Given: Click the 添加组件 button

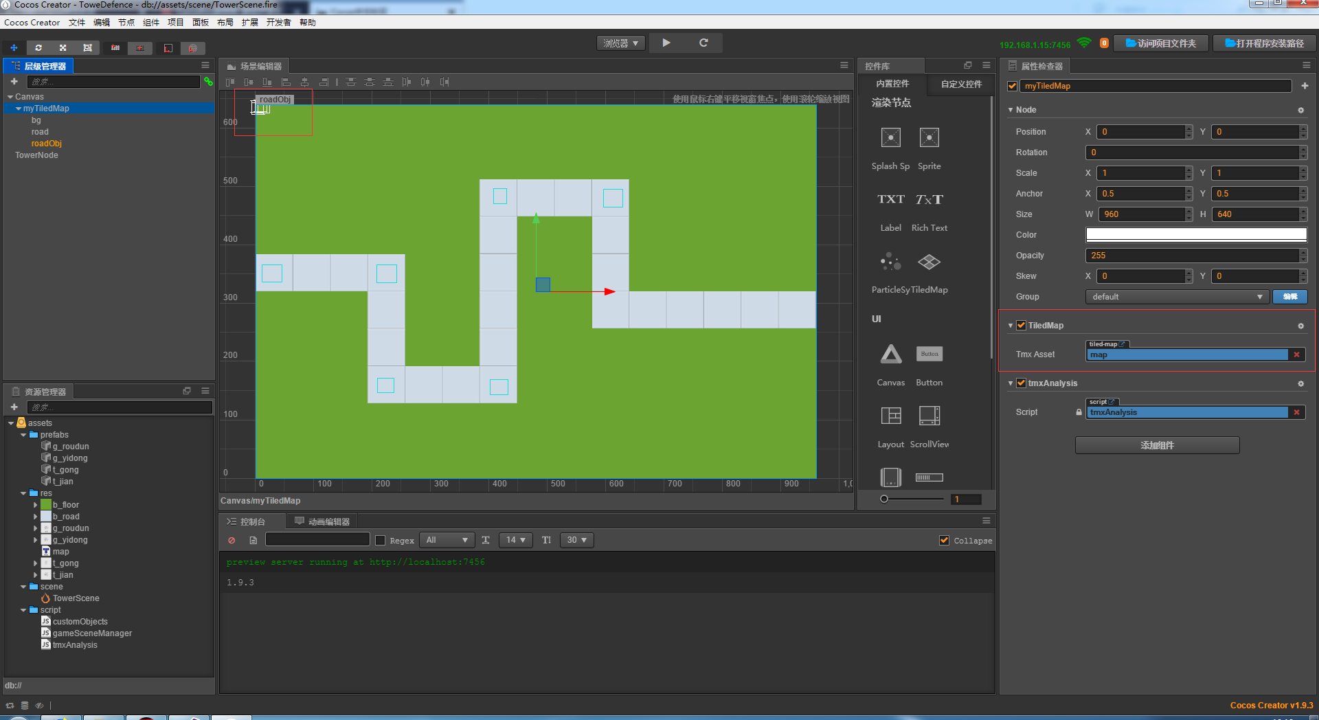Looking at the screenshot, I should point(1158,445).
